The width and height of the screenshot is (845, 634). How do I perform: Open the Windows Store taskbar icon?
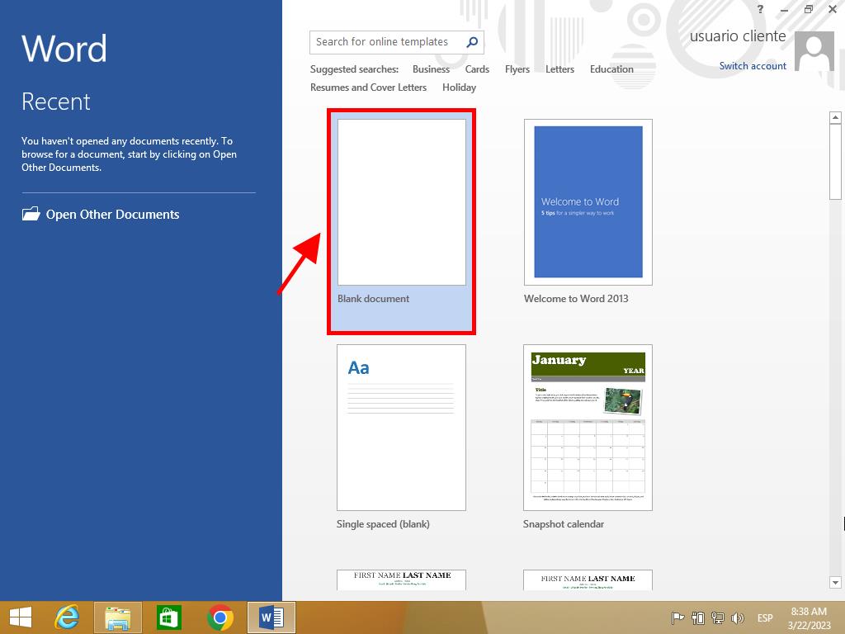169,617
